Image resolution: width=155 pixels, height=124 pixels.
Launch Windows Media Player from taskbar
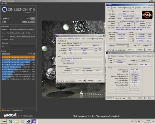[x=22, y=121]
